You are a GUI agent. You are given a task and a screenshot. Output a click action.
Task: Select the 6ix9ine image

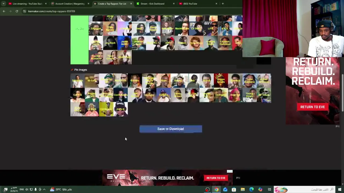pyautogui.click(x=135, y=81)
